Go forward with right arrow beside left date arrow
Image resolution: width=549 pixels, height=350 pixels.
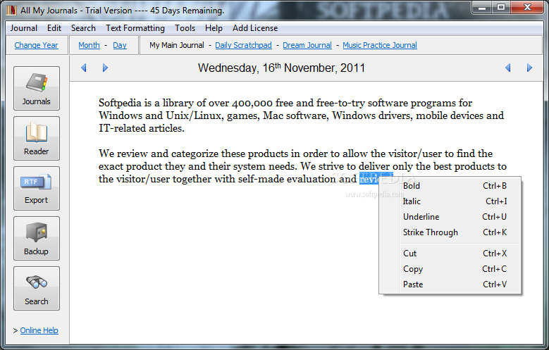105,68
